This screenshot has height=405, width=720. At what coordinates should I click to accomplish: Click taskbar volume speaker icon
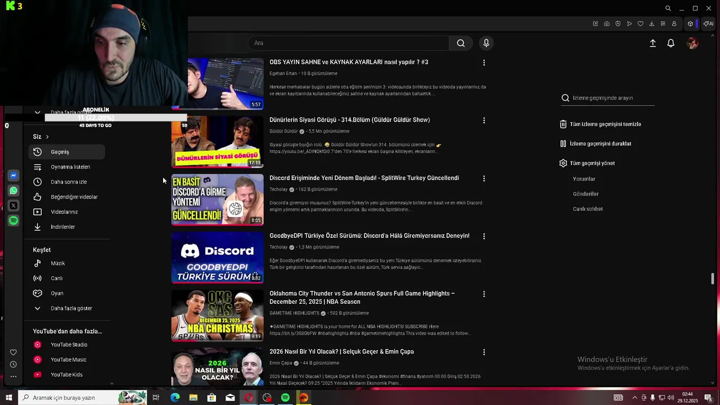[670, 398]
